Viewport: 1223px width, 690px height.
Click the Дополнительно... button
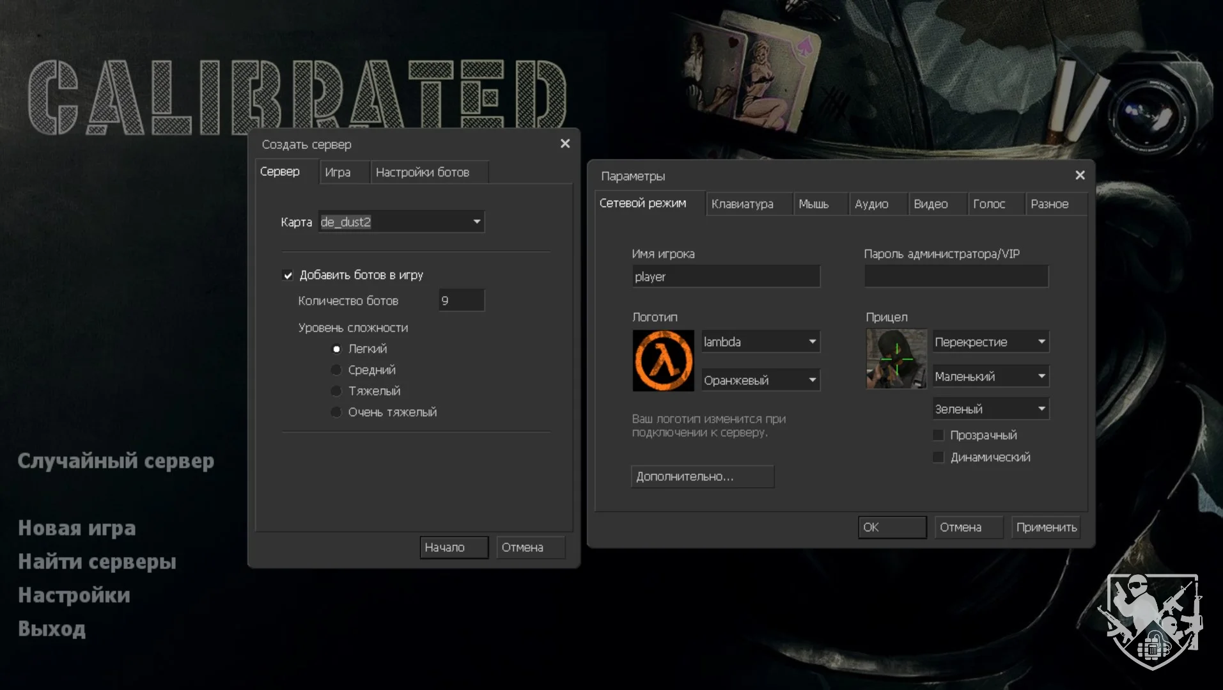pyautogui.click(x=702, y=477)
